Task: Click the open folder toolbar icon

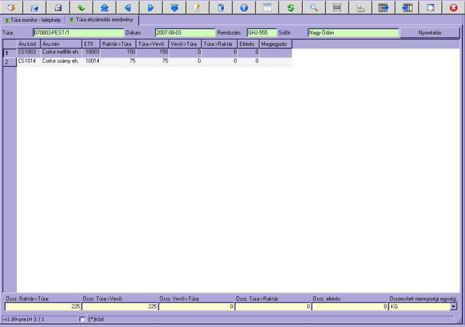Action: pyautogui.click(x=34, y=8)
